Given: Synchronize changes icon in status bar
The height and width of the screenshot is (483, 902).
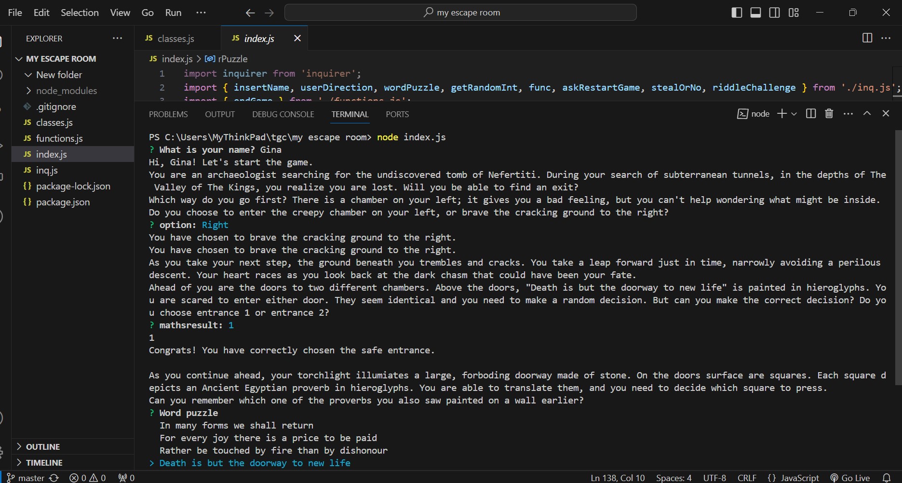Looking at the screenshot, I should [x=54, y=478].
